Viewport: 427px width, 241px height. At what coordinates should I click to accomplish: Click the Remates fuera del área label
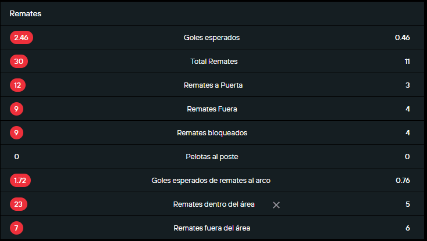(212, 228)
